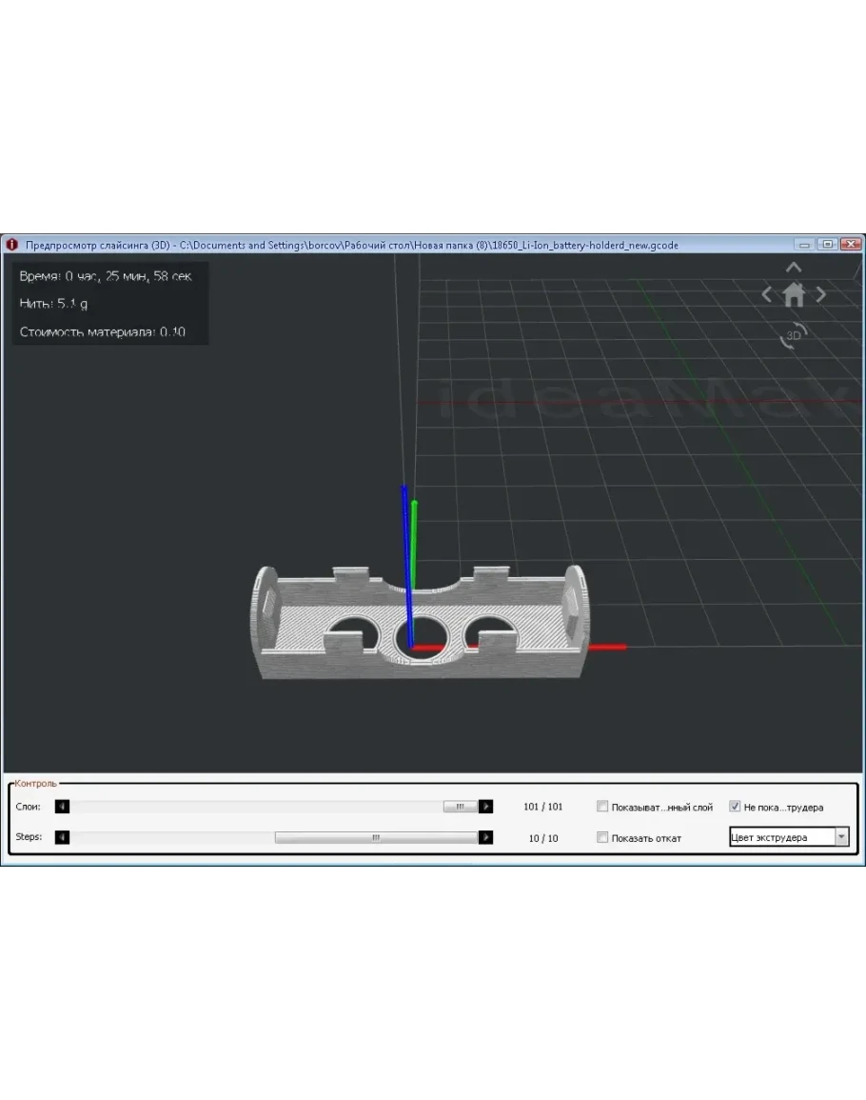
Task: Enable the Показать откат checkbox
Action: coord(602,837)
